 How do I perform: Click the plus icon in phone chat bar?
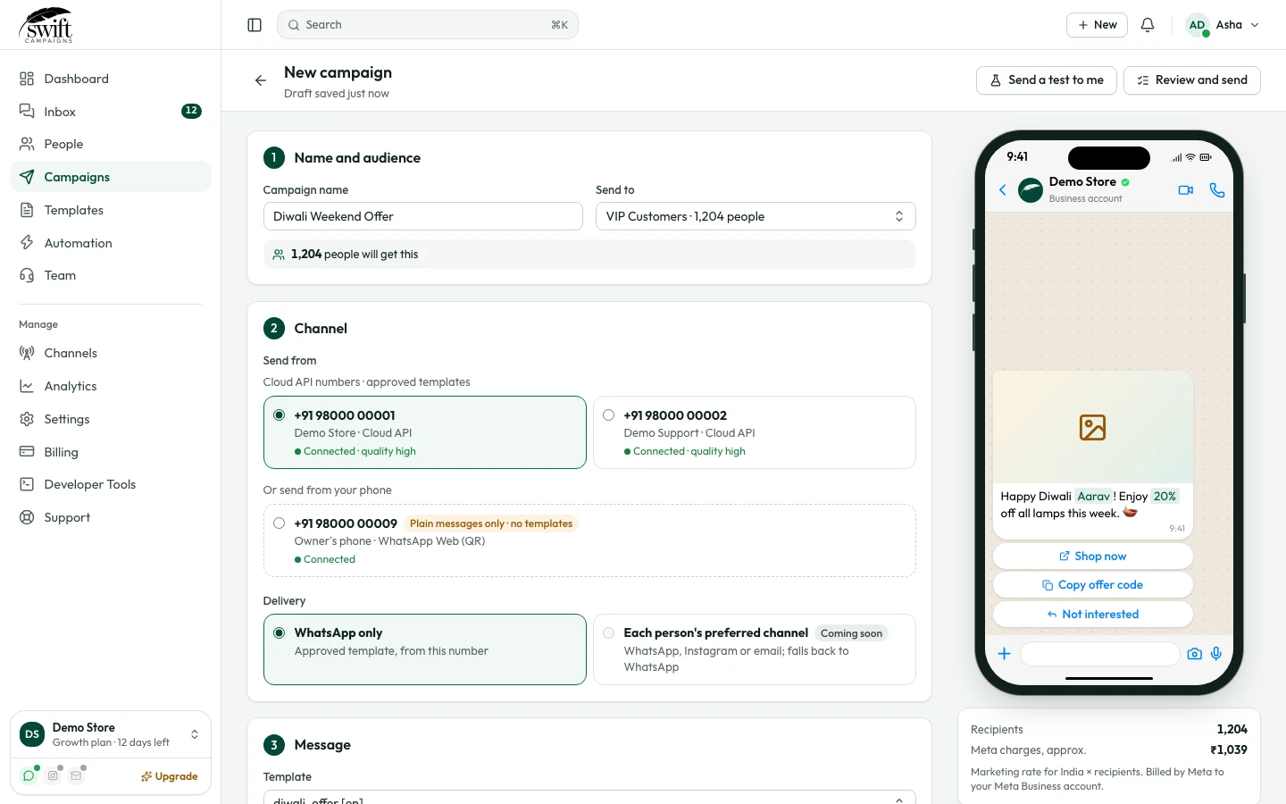(1004, 654)
